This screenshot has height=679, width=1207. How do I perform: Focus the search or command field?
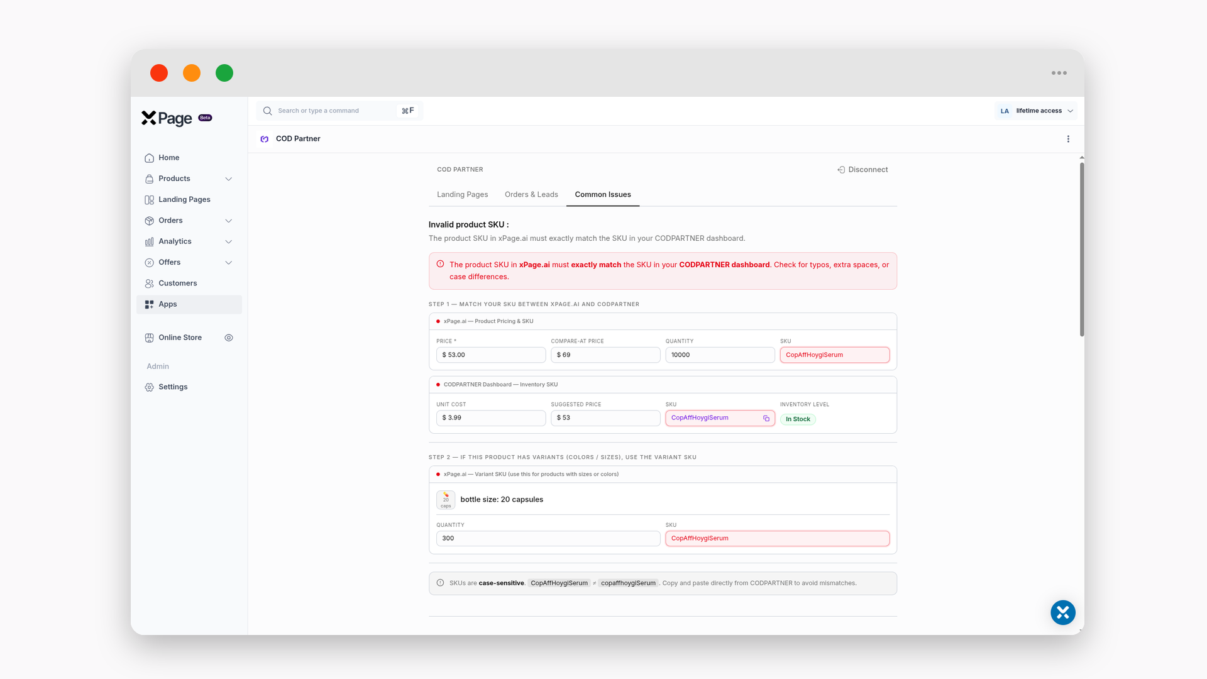pyautogui.click(x=339, y=111)
